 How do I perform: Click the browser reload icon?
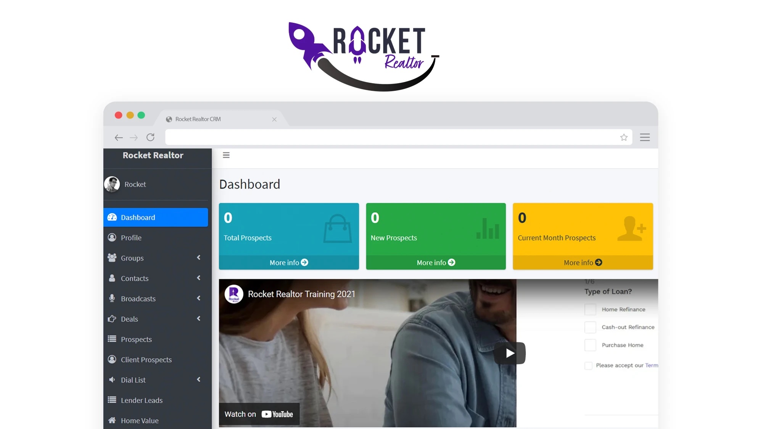(150, 137)
